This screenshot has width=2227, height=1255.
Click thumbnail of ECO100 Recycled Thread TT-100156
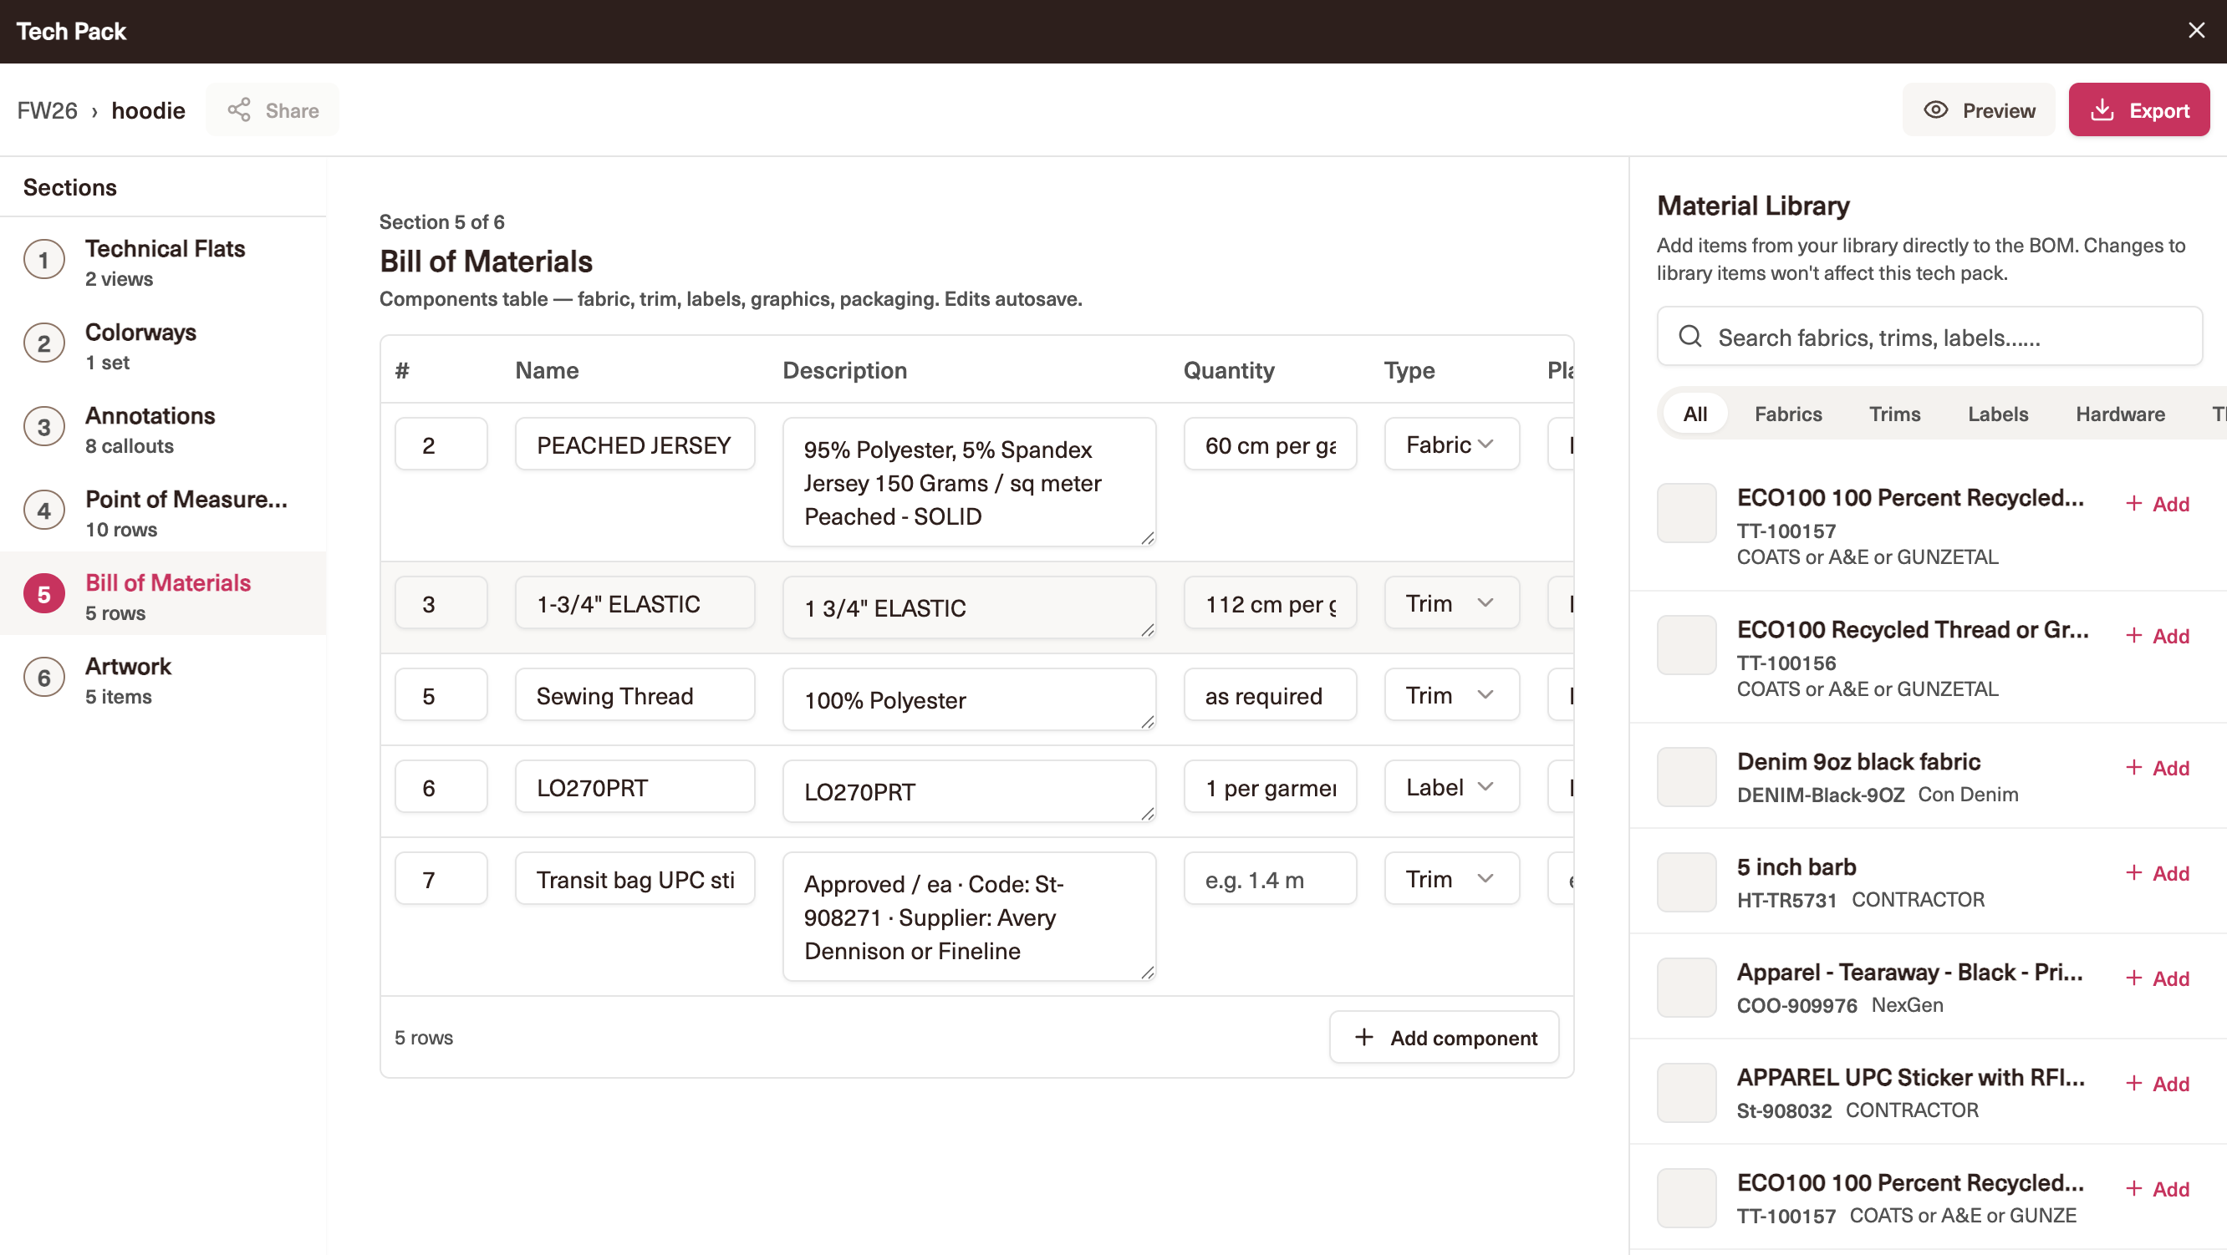(x=1686, y=644)
